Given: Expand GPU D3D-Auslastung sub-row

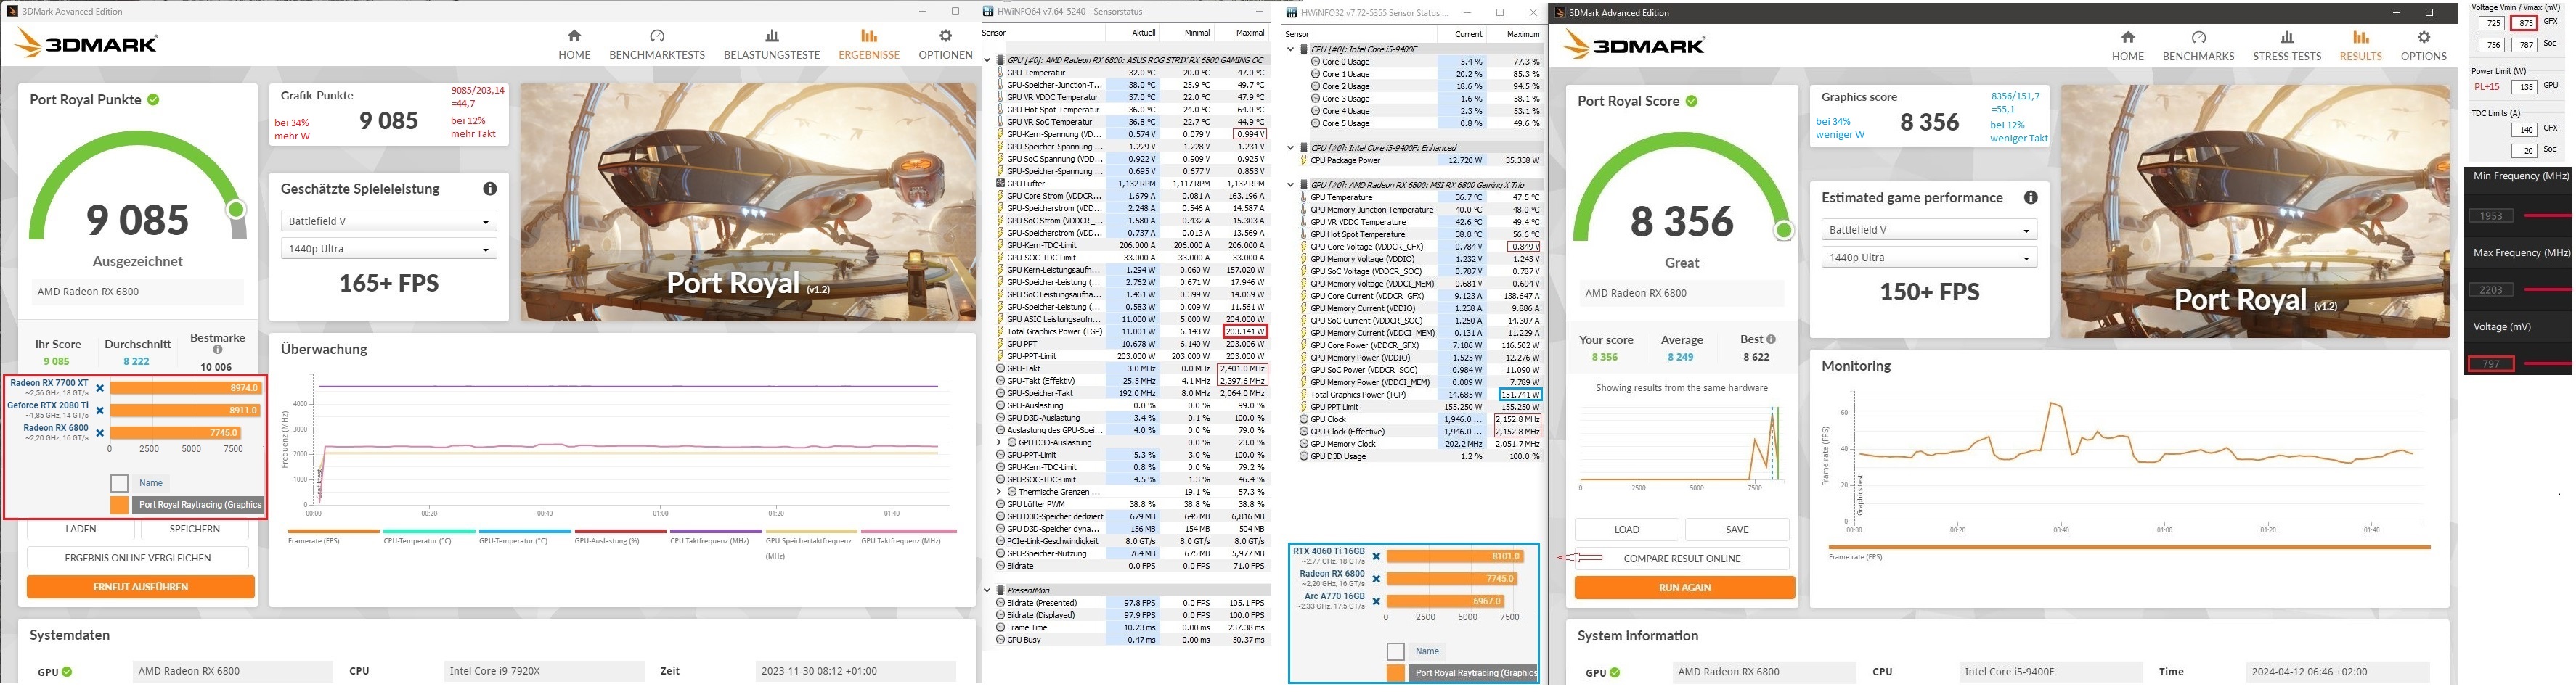Looking at the screenshot, I should tap(999, 442).
